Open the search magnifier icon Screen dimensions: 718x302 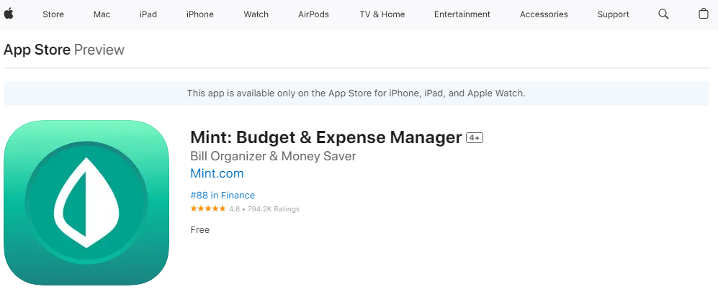[663, 14]
